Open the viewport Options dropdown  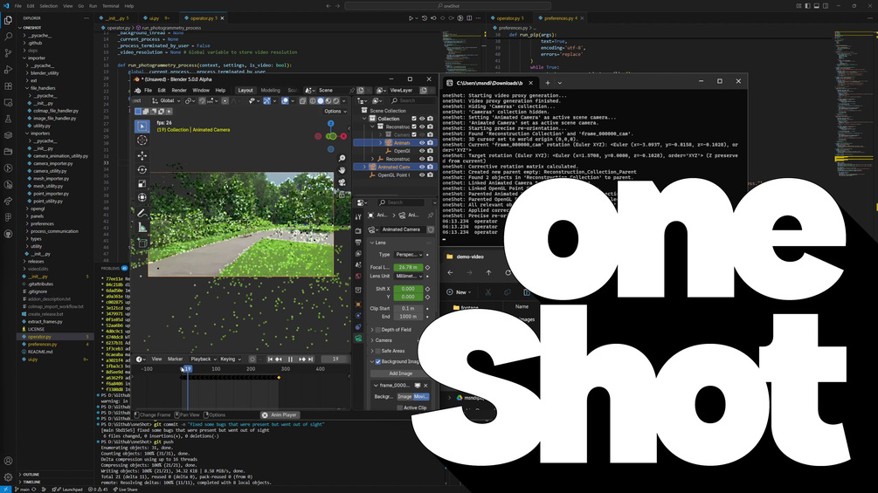(335, 111)
